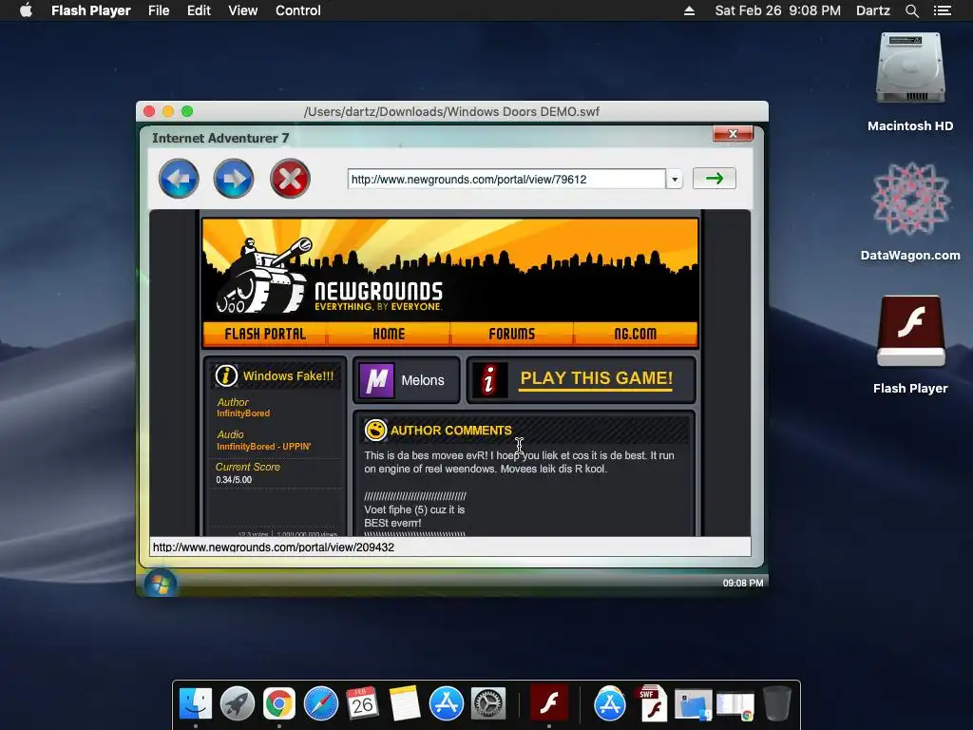Open the SWF file in the dock

(652, 704)
